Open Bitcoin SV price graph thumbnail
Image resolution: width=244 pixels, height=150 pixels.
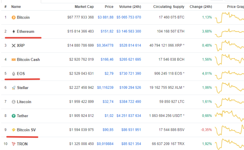229,130
